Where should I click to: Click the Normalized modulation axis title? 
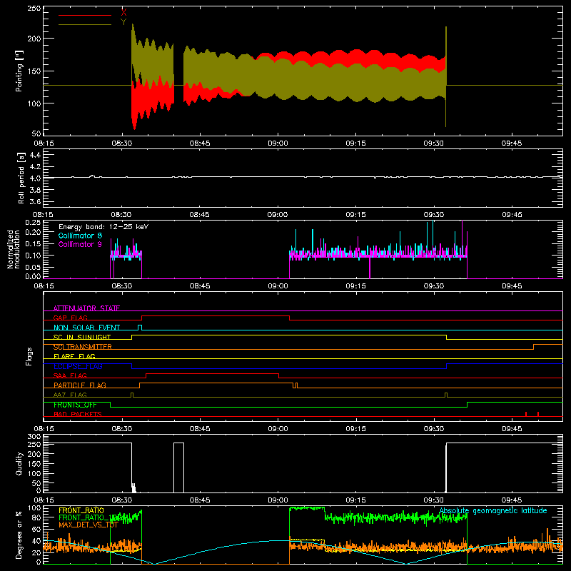(x=14, y=249)
